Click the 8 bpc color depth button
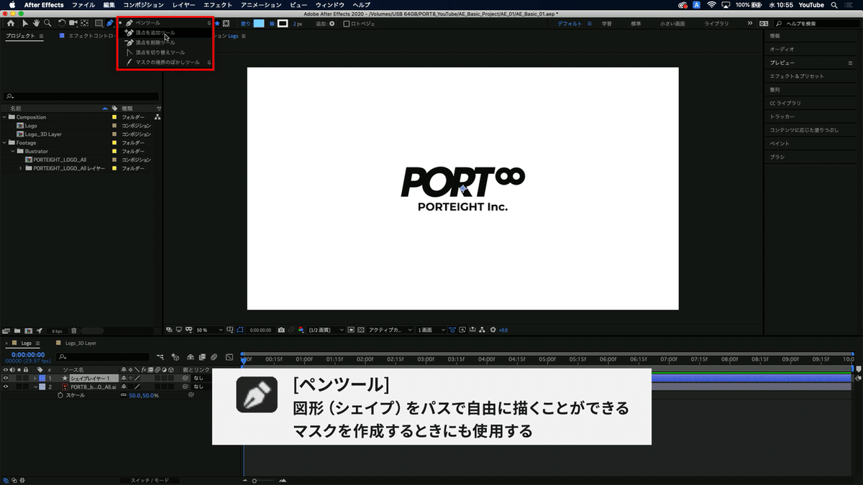The width and height of the screenshot is (863, 485). click(x=58, y=331)
